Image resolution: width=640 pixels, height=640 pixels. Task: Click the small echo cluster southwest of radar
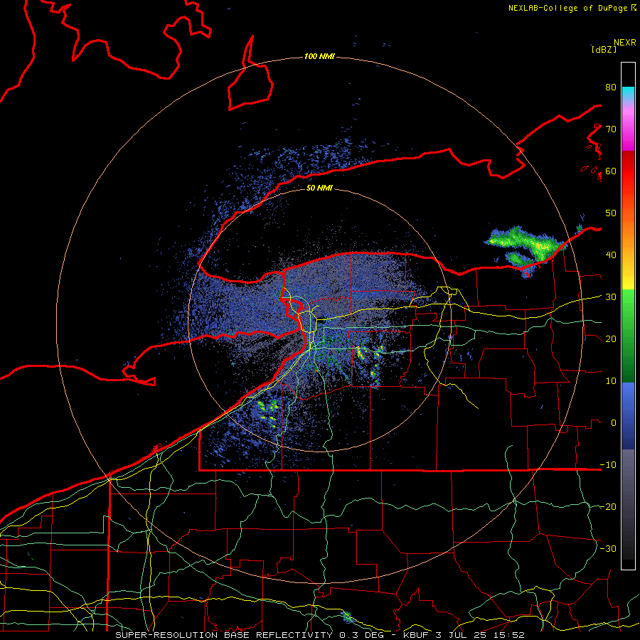tap(269, 413)
